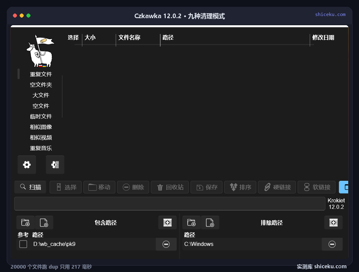
Task: Click the status text box below toolbar
Action: tap(170, 203)
